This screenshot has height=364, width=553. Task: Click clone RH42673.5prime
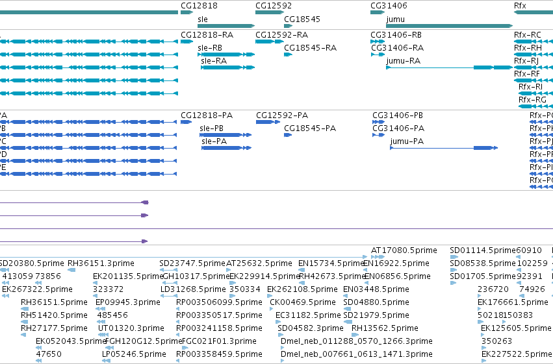click(x=332, y=276)
